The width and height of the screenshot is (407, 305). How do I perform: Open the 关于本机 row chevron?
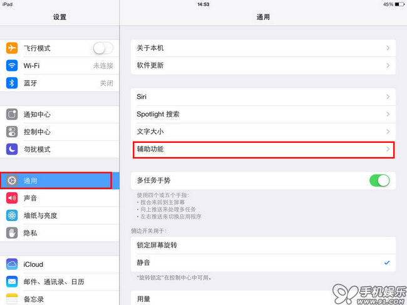(x=388, y=48)
